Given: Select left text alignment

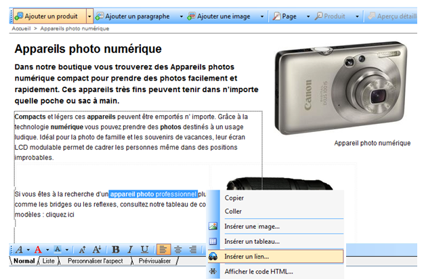Looking at the screenshot, I should point(163,250).
